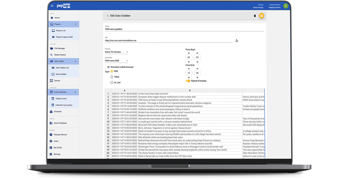Click Demo Group in header
The height and width of the screenshot is (180, 339).
(x=258, y=8)
